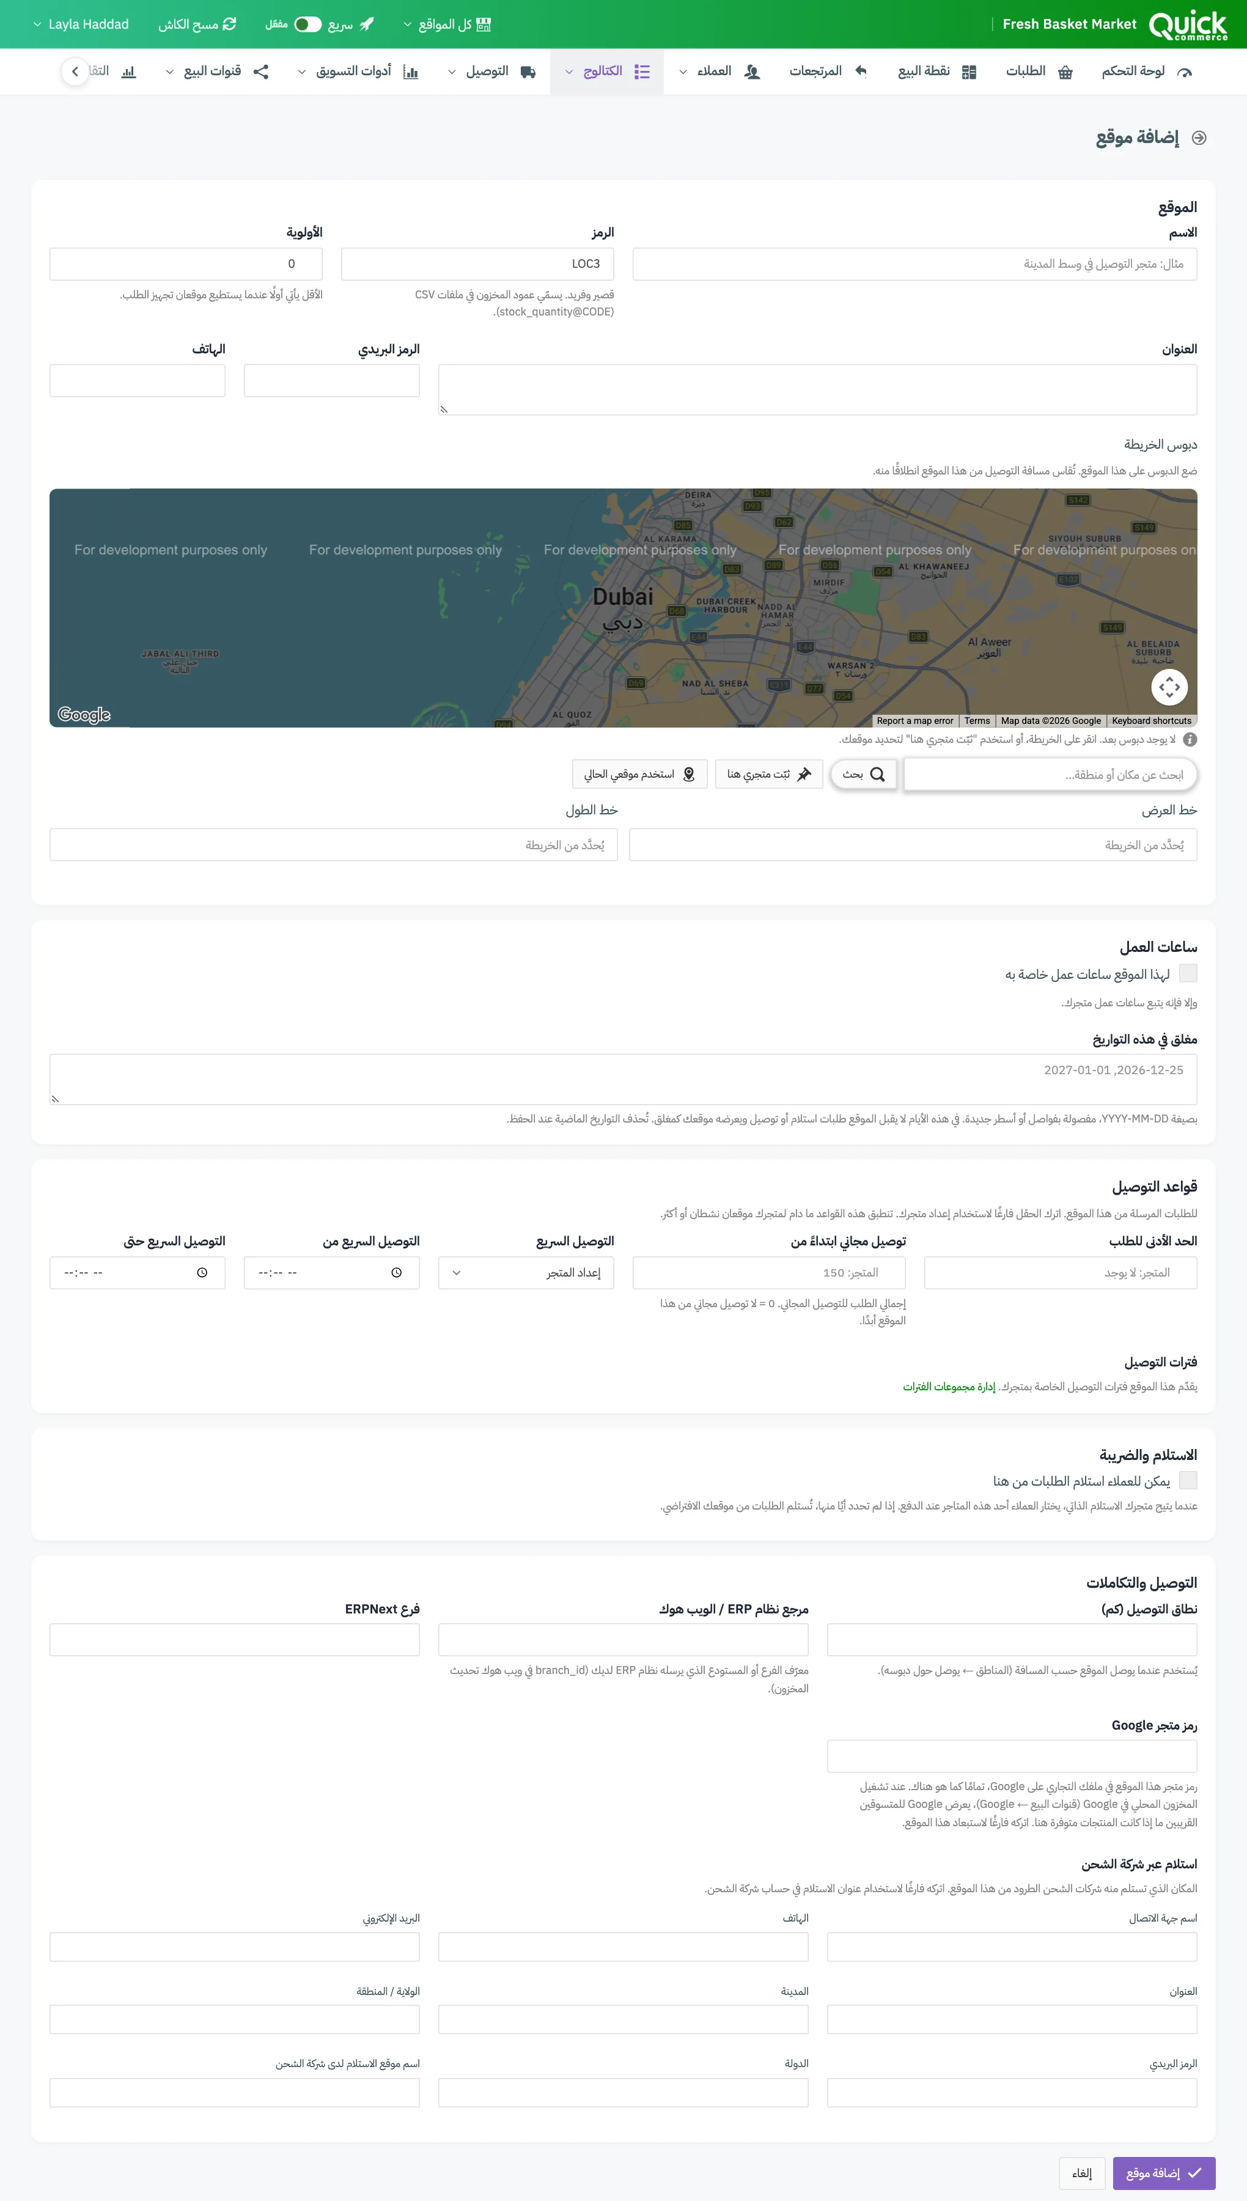This screenshot has width=1247, height=2201.
Task: Expand the العملاء chevron
Action: 683,72
